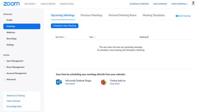Screen dimensions: 198x112
Task: Sort by Start Time arrows
Action: pos(65,37)
